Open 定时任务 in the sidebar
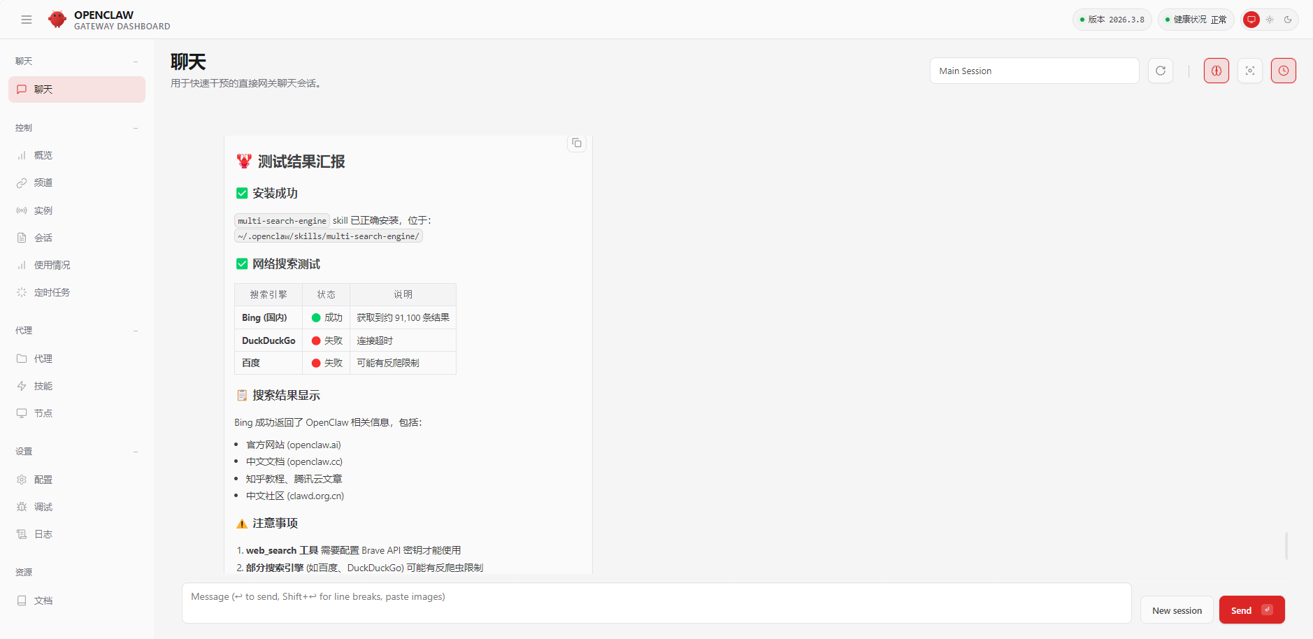1313x639 pixels. pyautogui.click(x=52, y=292)
